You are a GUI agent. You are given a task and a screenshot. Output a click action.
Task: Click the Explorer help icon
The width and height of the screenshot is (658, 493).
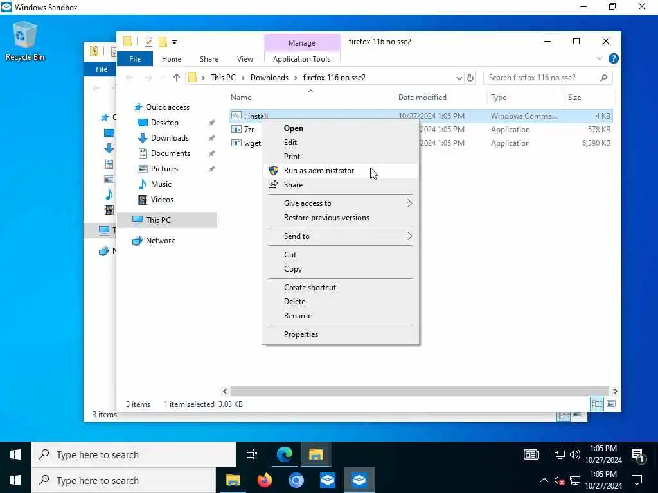click(613, 58)
